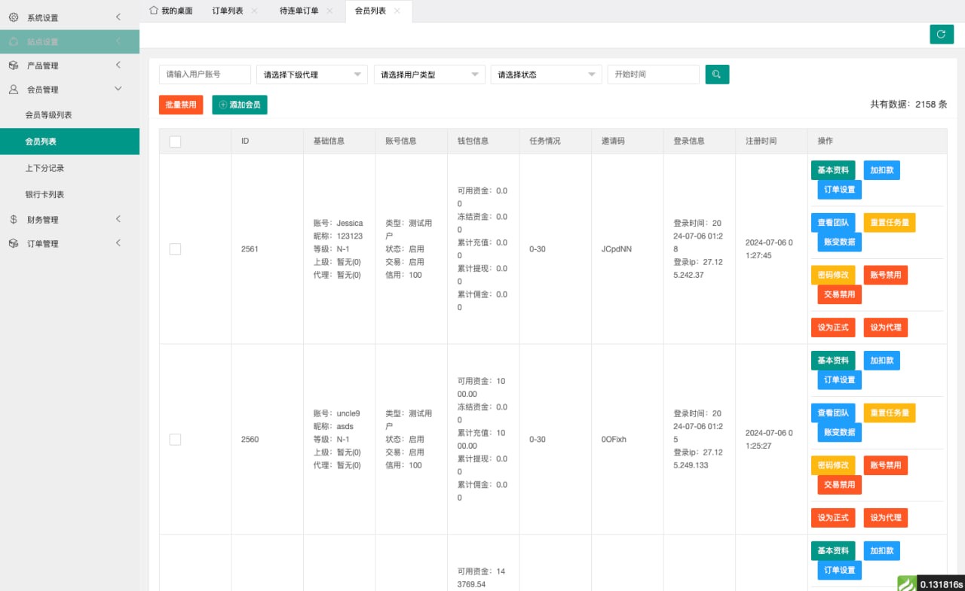This screenshot has height=591, width=965.
Task: Click 基本资料 for user Jessica
Action: [x=833, y=170]
